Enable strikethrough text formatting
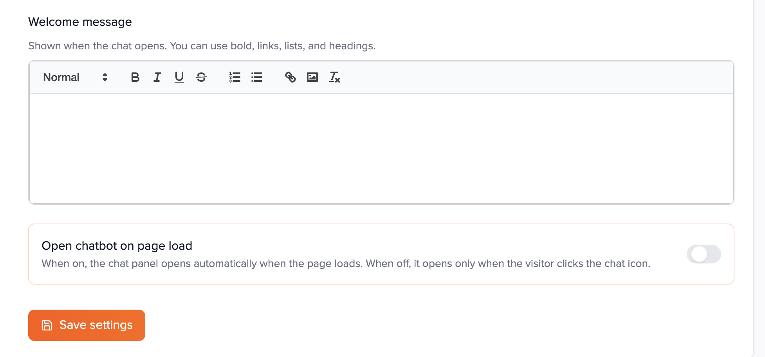765x357 pixels. (x=201, y=77)
